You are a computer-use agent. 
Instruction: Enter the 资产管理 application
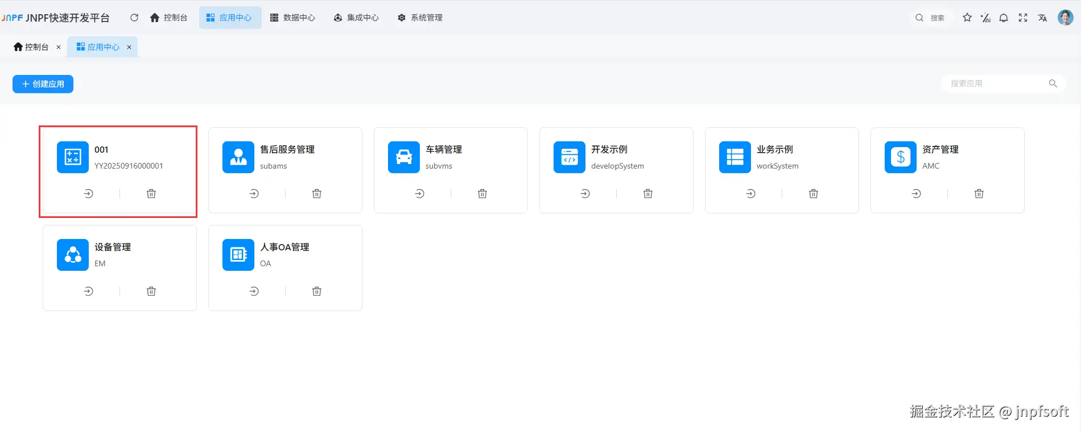coord(917,194)
